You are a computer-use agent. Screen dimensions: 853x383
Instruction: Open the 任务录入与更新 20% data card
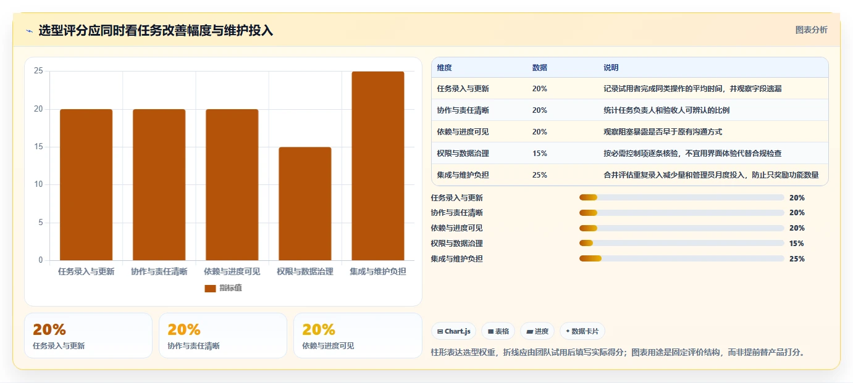point(88,336)
